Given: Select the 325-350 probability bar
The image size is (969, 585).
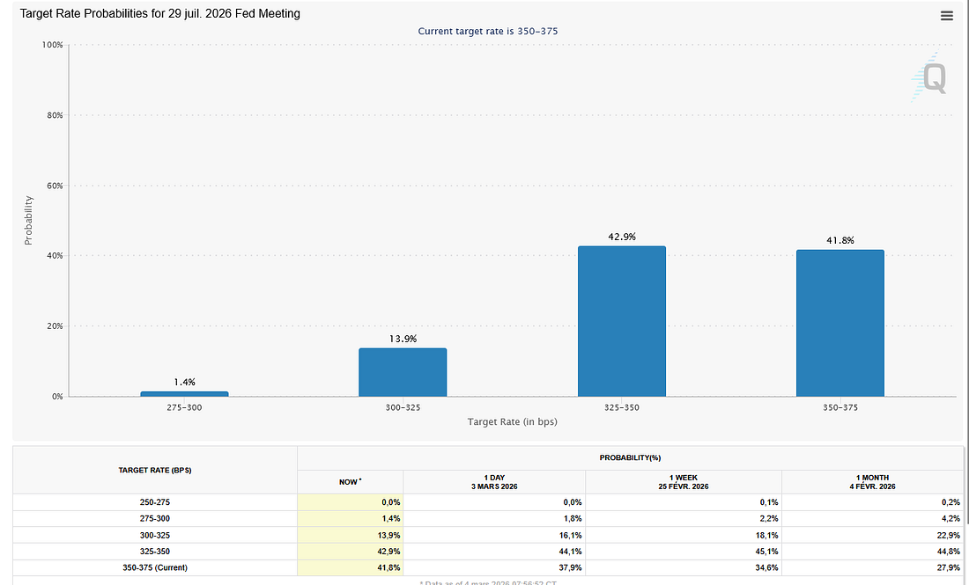Looking at the screenshot, I should coord(622,321).
